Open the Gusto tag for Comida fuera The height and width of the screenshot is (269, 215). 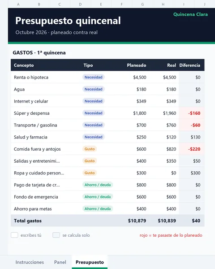click(x=90, y=149)
